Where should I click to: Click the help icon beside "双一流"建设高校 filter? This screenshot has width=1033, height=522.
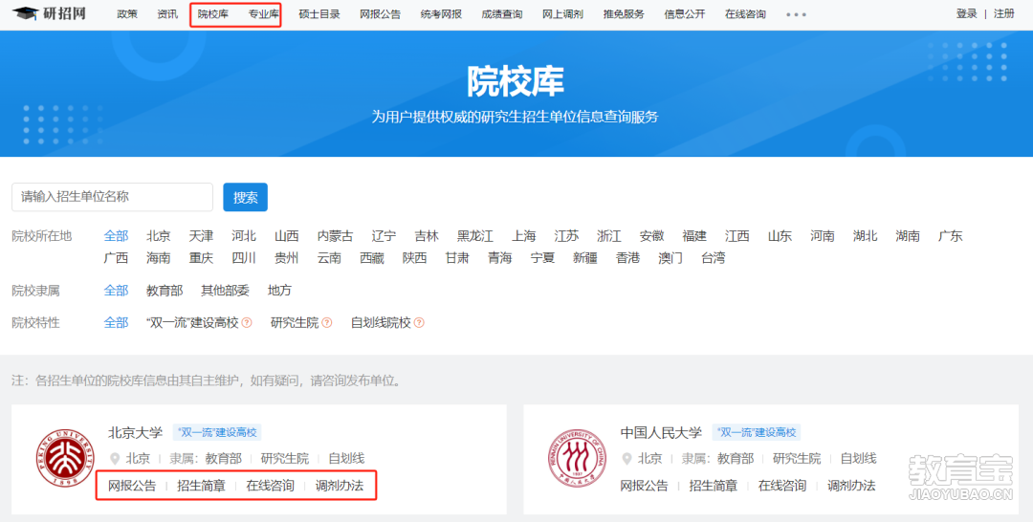pos(247,323)
